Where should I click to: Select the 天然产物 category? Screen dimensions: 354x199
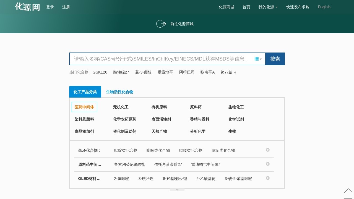coord(159,131)
